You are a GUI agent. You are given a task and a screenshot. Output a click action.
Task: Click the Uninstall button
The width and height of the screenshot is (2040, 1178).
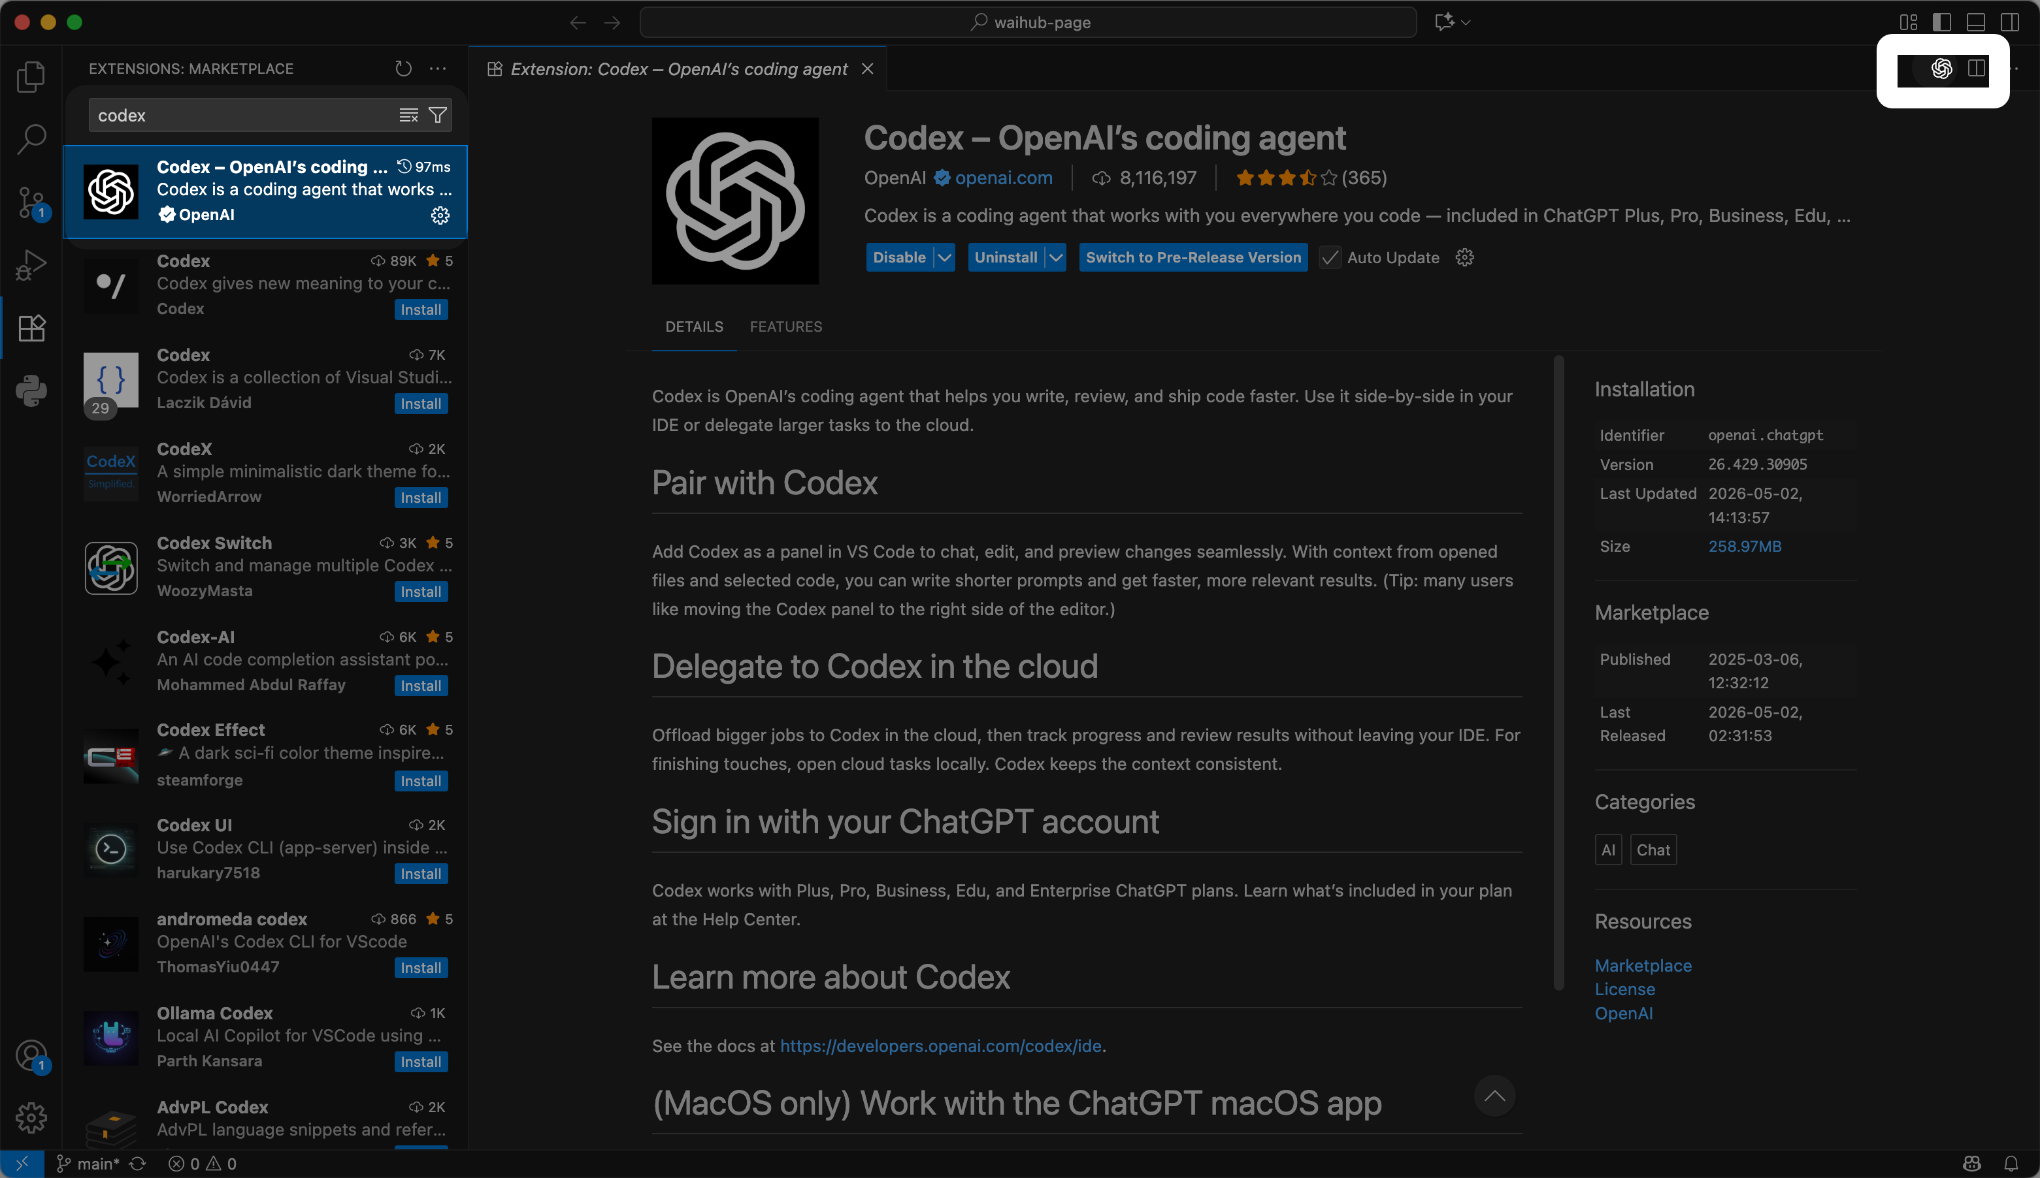(x=1006, y=257)
